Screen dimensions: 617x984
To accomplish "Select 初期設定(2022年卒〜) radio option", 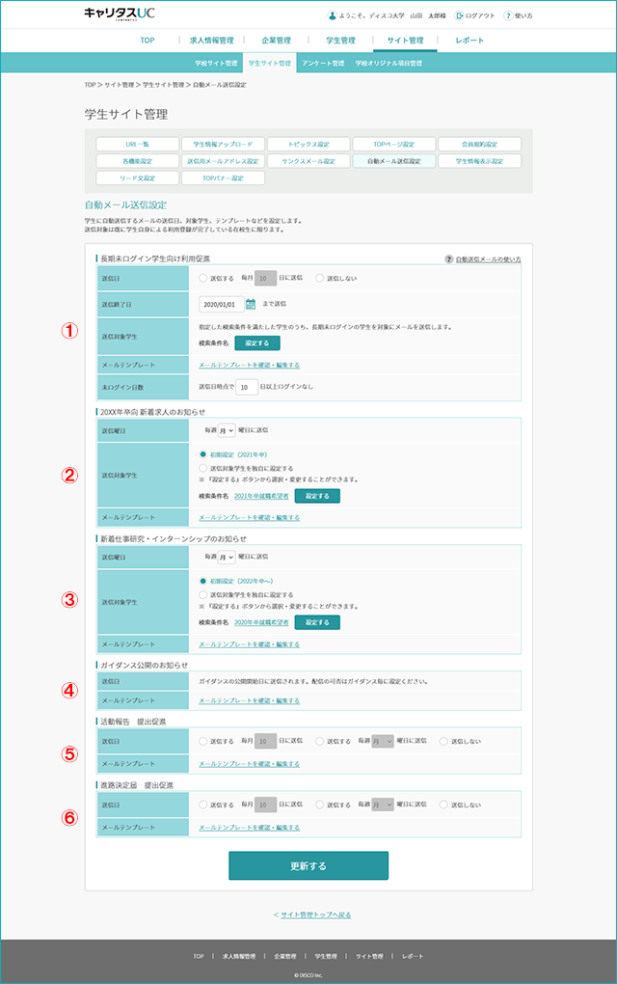I will pyautogui.click(x=203, y=581).
